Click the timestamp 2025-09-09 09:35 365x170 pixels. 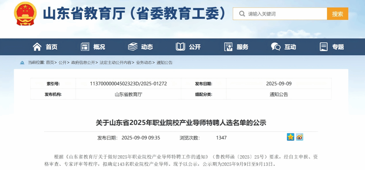tap(141, 138)
